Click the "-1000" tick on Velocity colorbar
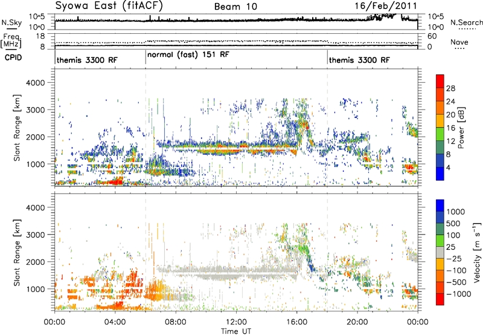The height and width of the screenshot is (335, 483). coord(459,294)
